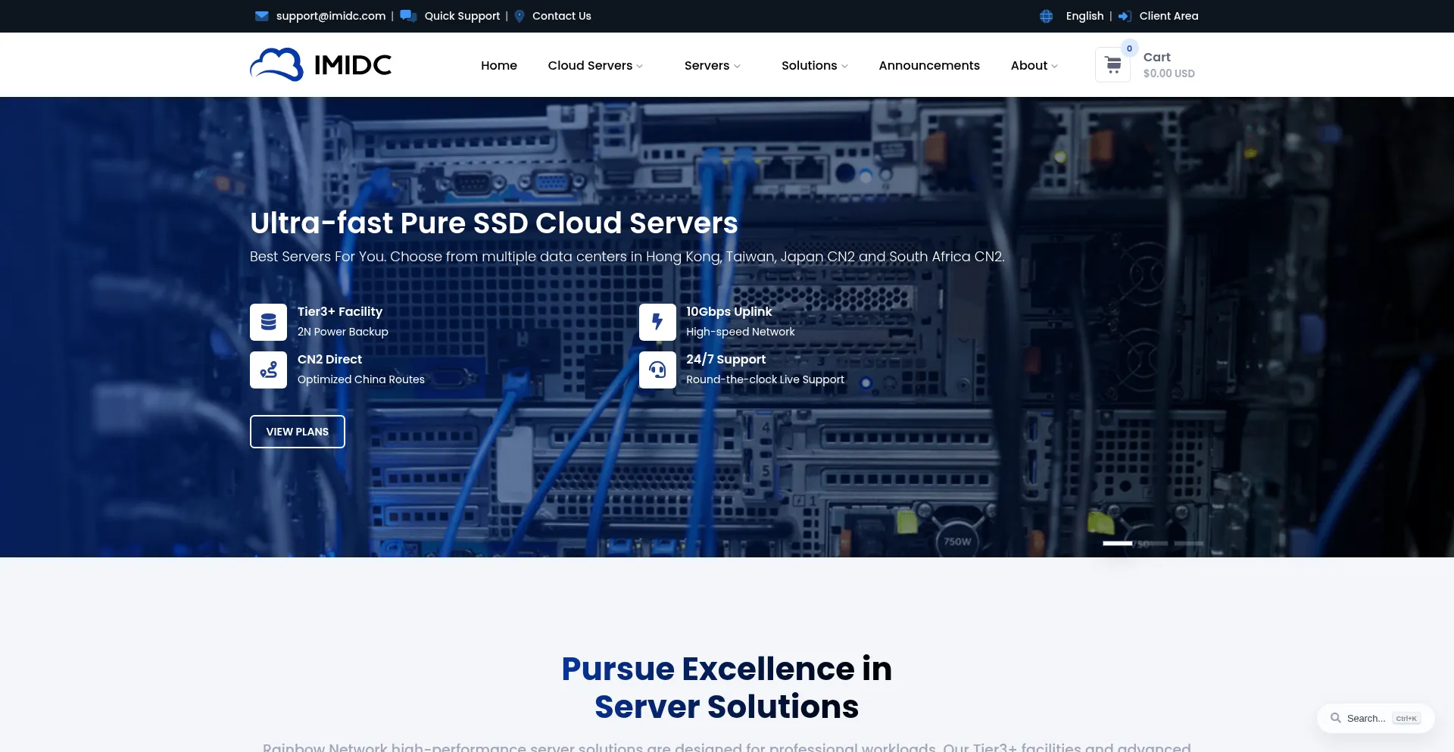
Task: Click the Ctrl+K shortcut badge
Action: point(1406,719)
